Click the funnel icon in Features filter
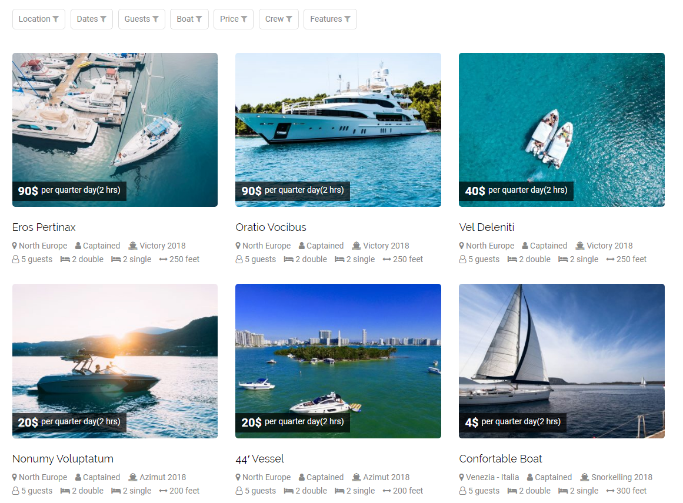Screen dimensions: 683x503 click(347, 19)
